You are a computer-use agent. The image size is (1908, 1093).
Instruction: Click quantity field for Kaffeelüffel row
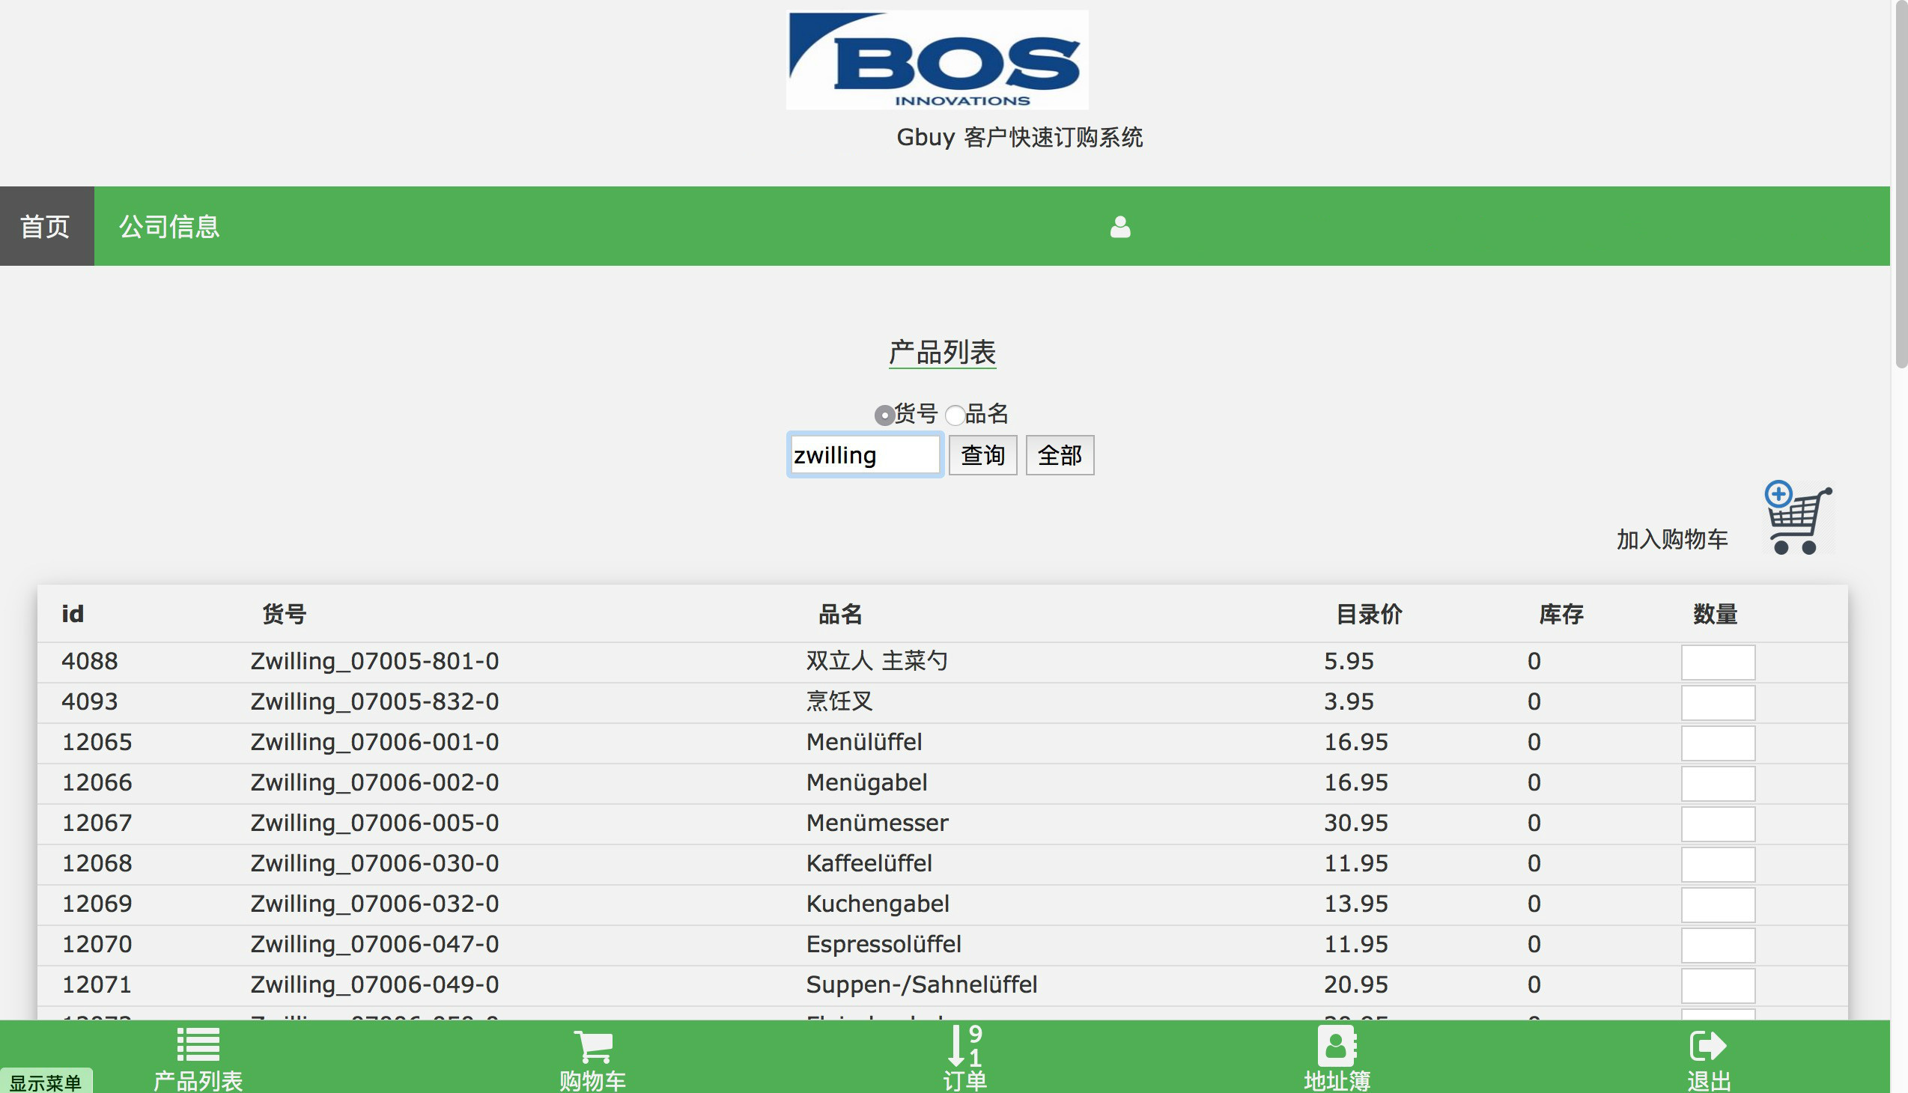(x=1717, y=865)
